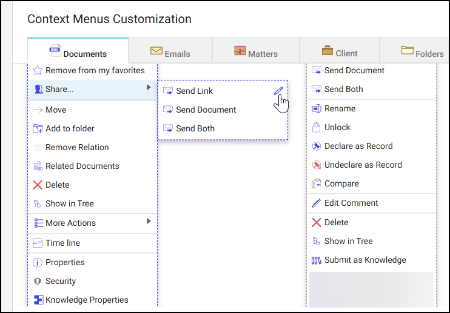
Task: Choose Declare as Record in the right panel
Action: pyautogui.click(x=371, y=146)
